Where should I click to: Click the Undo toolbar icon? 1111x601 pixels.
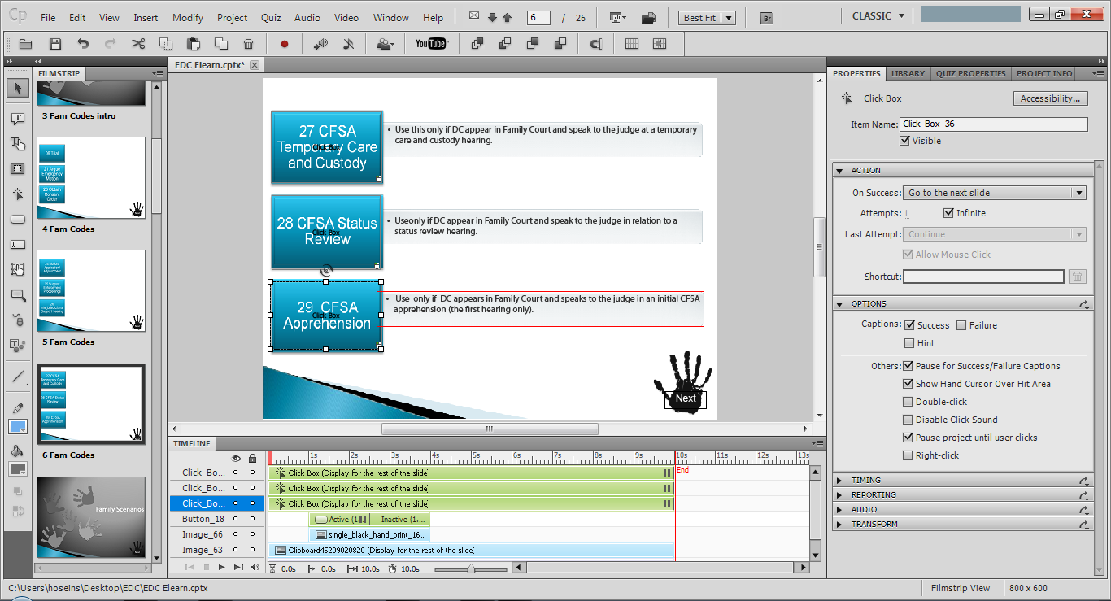pyautogui.click(x=81, y=44)
